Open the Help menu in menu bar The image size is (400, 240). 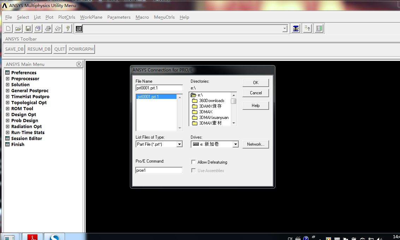[x=184, y=17]
